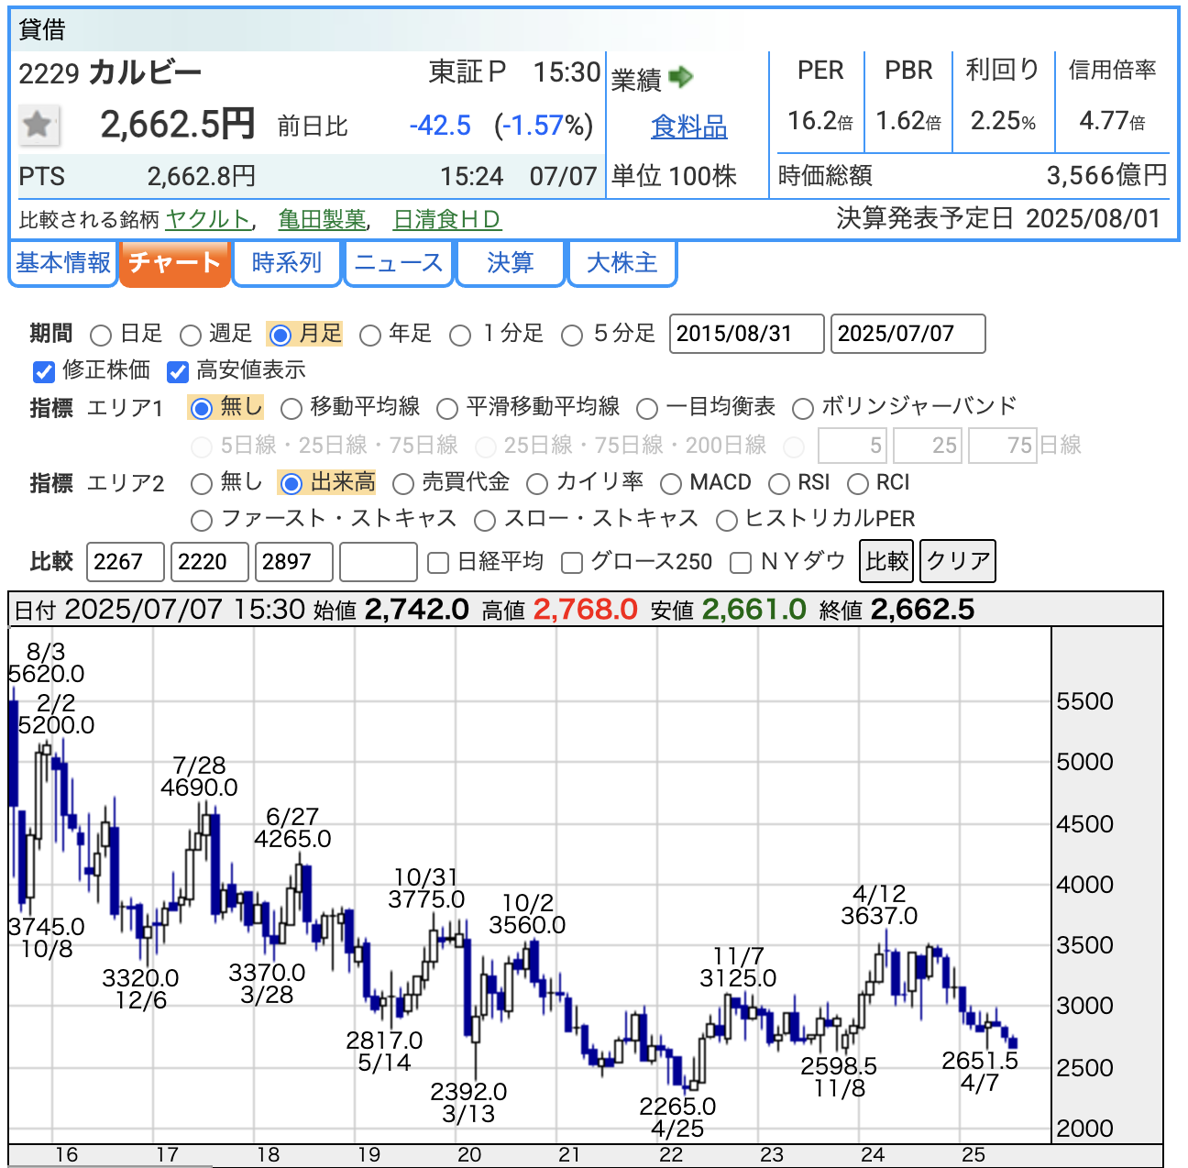Click the 高値 2,768.0 value

585,609
